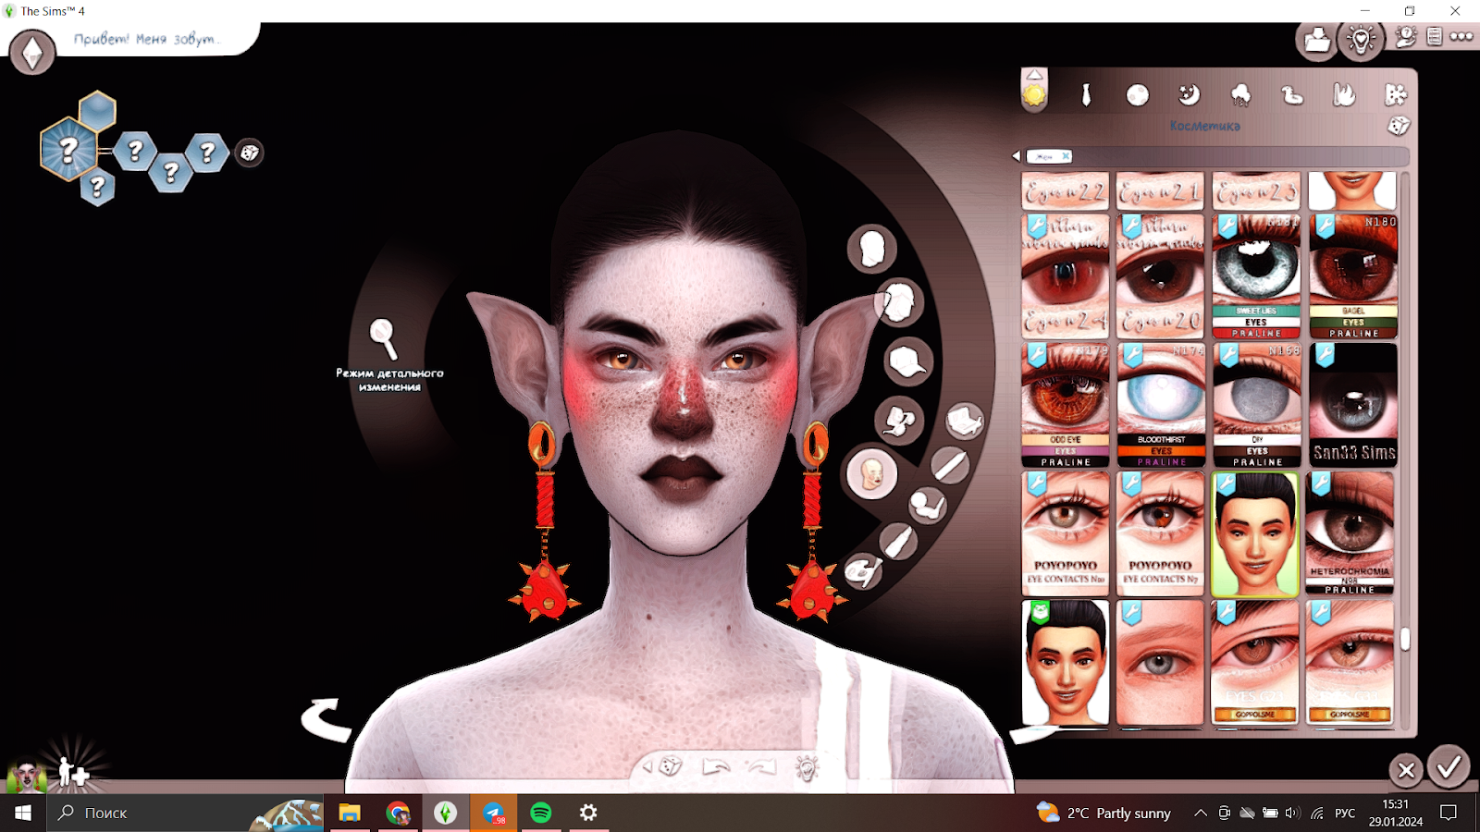
Task: Randomize cosmetics with panel dice icon
Action: pyautogui.click(x=1399, y=126)
